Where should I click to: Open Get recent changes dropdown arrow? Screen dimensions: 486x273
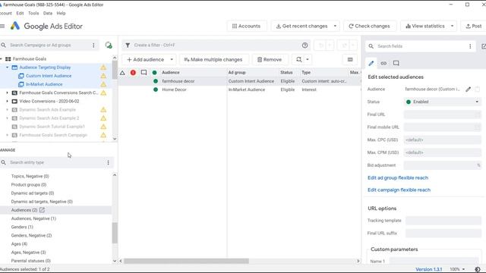(x=335, y=26)
